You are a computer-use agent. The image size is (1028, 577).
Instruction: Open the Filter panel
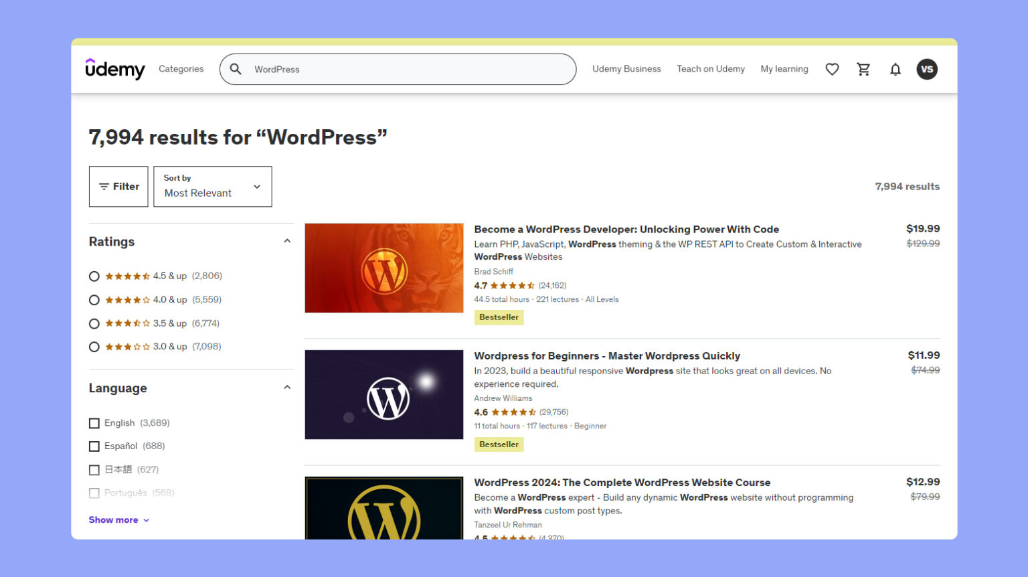(118, 187)
